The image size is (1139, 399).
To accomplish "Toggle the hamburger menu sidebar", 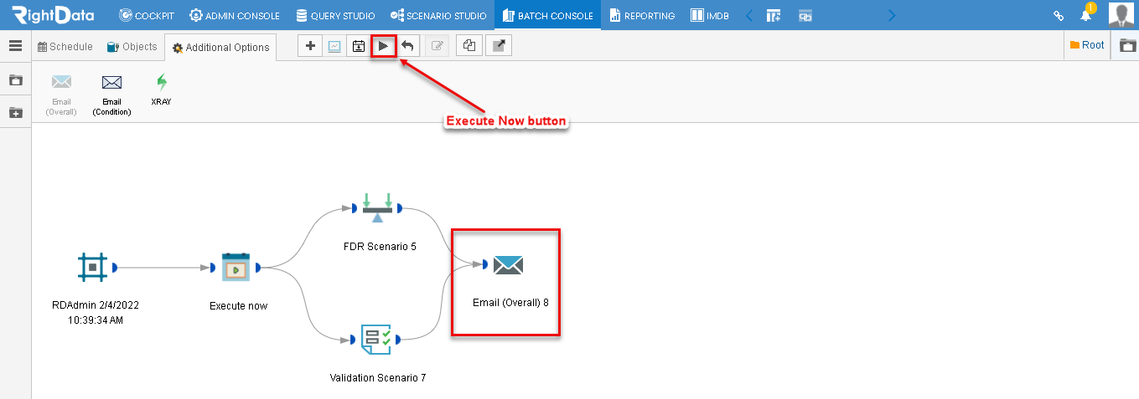I will click(x=15, y=46).
